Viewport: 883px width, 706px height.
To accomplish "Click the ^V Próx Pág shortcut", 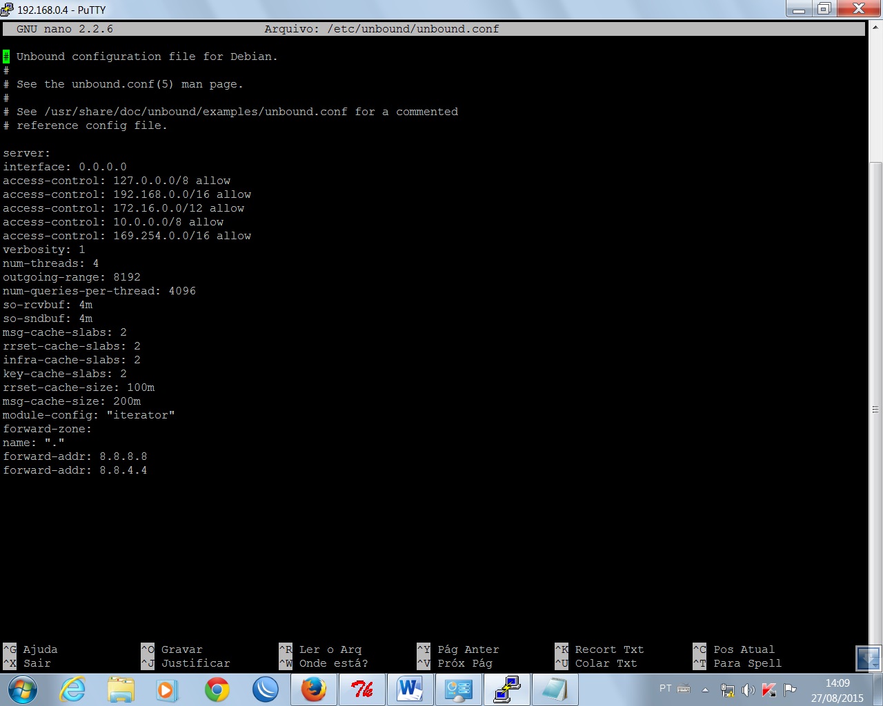I will pos(455,663).
